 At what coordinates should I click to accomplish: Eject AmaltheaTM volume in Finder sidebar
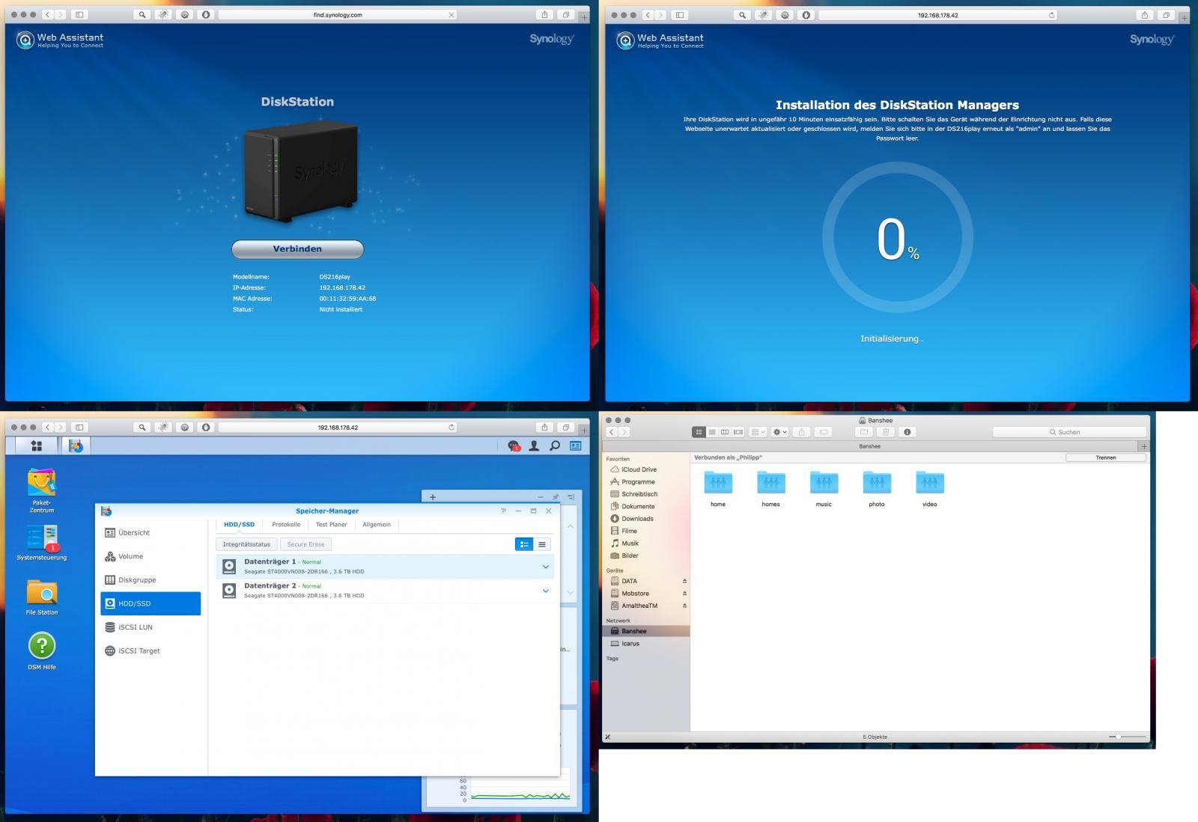pyautogui.click(x=684, y=606)
